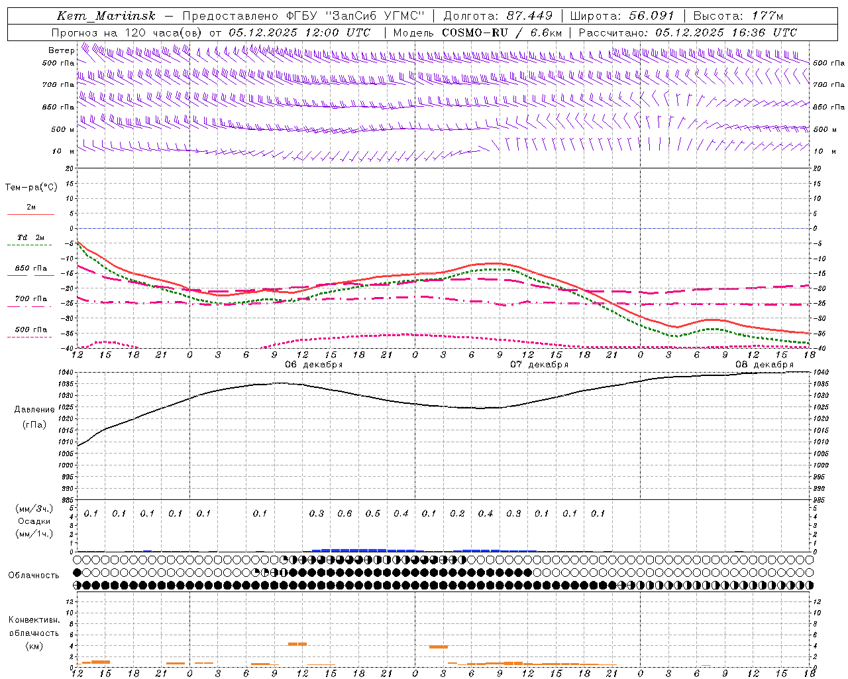The height and width of the screenshot is (679, 848).
Task: Click the 0.2 precipitation value
Action: tap(457, 514)
